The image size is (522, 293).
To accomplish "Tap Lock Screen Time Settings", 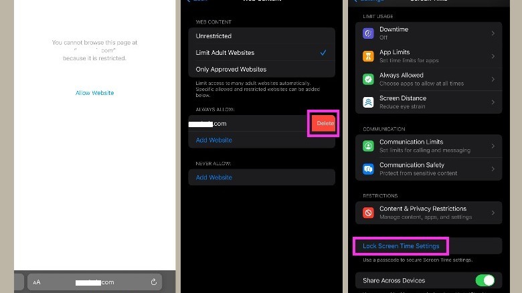I will (401, 246).
